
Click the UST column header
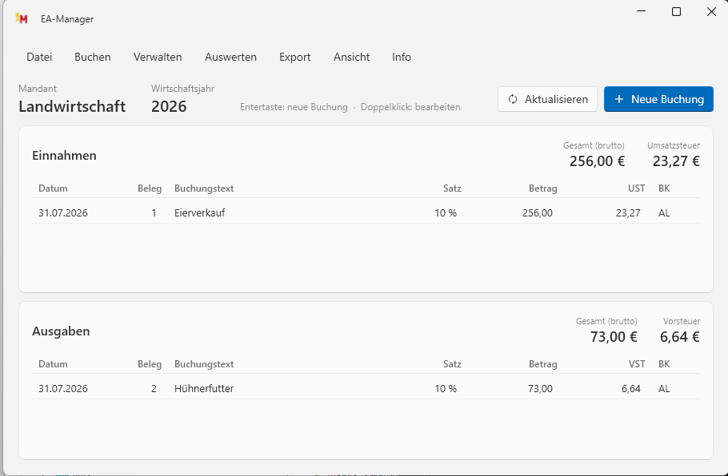point(636,188)
